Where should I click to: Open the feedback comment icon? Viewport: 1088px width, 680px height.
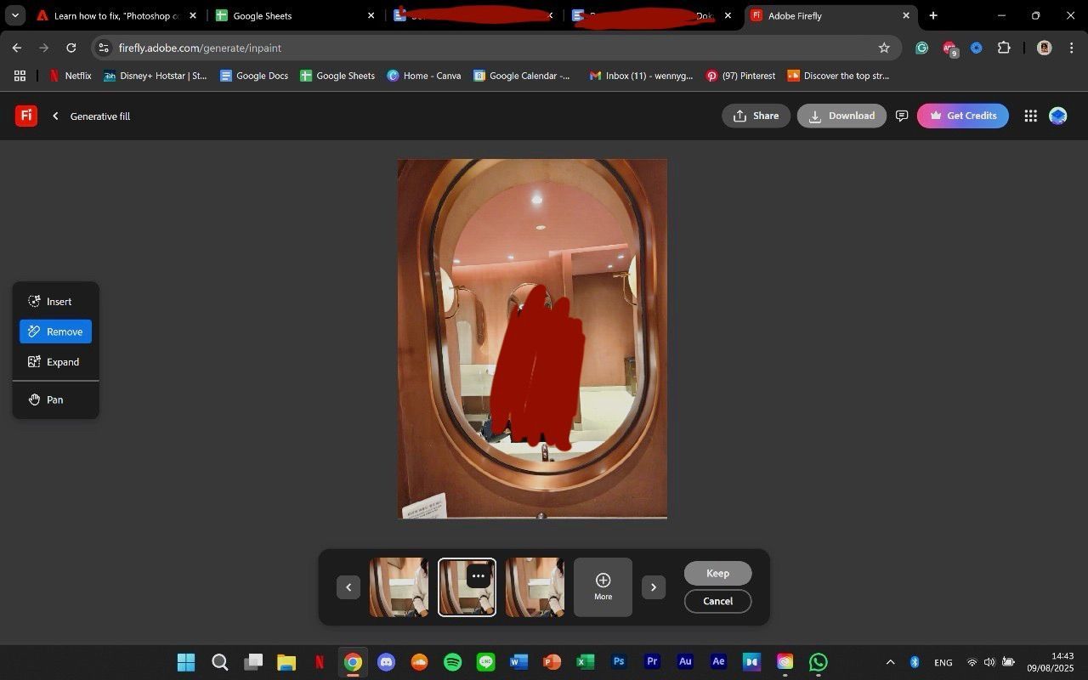pyautogui.click(x=902, y=116)
